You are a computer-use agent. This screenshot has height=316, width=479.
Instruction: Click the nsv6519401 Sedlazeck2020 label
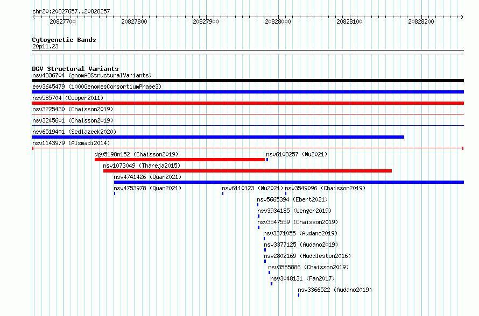coord(74,132)
